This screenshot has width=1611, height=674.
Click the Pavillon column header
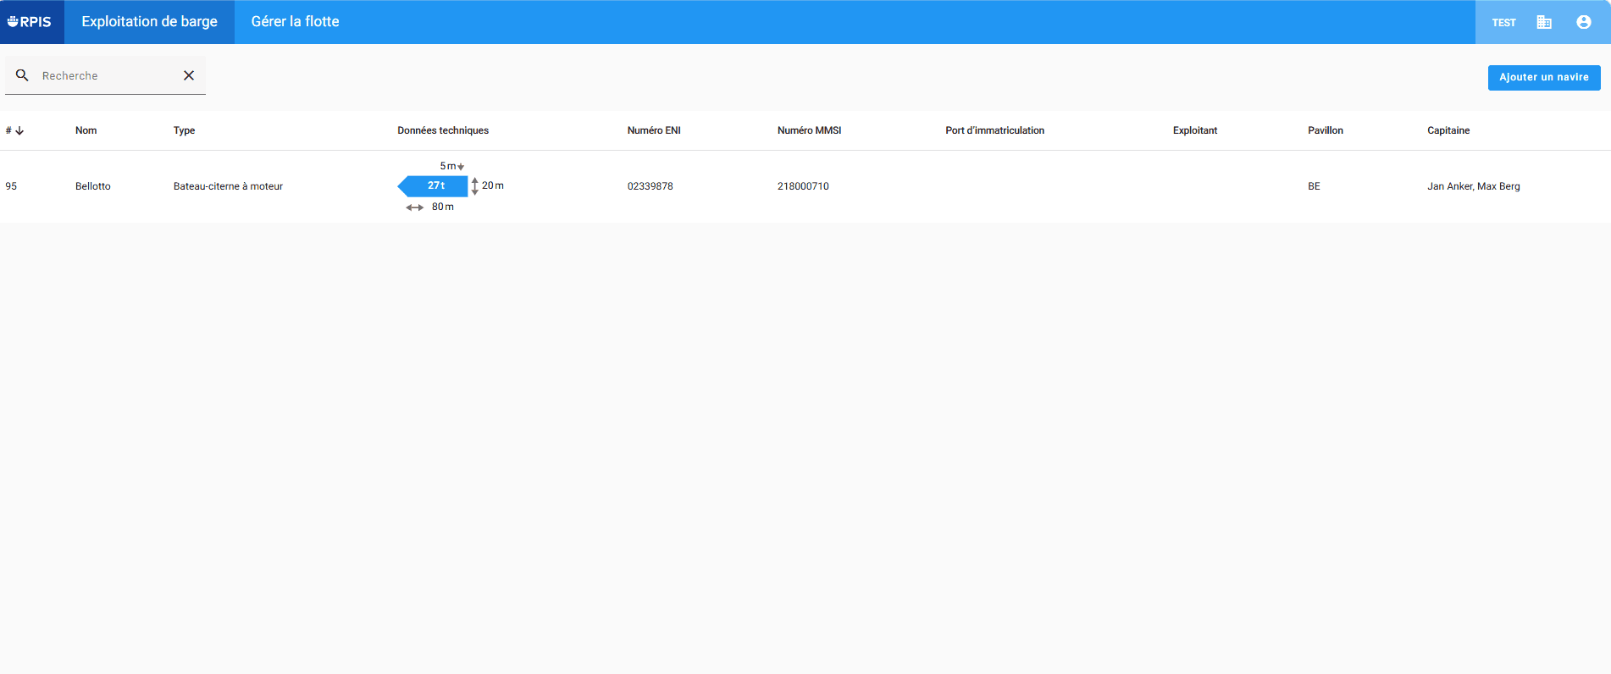coord(1326,130)
